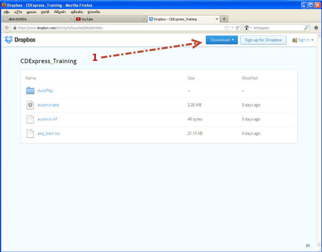322x252 pixels.
Task: Click the padlock icon in address bar
Action: pos(15,28)
